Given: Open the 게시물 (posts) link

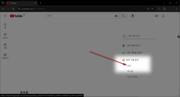Looking at the screenshot, I should click(130, 71).
